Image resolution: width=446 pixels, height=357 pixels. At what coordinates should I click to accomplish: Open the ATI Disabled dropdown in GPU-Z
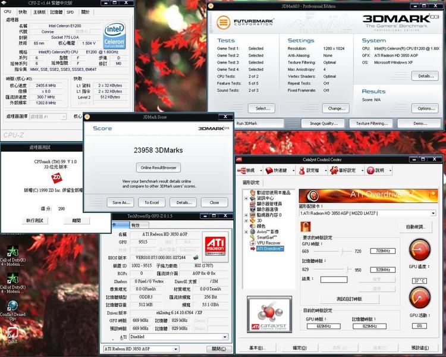pyautogui.click(x=225, y=337)
